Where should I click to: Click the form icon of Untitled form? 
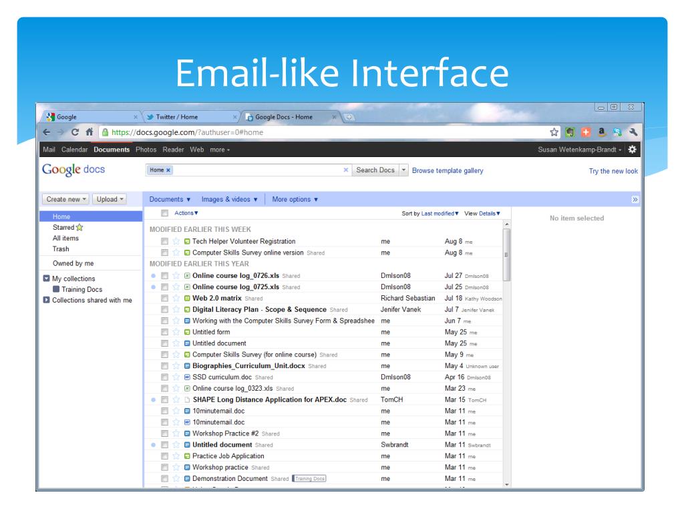click(187, 332)
